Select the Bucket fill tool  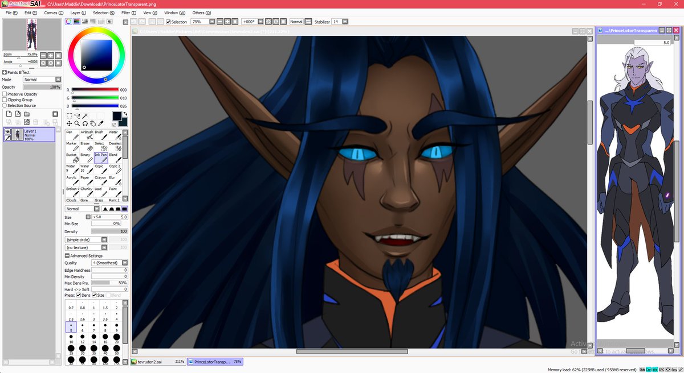(72, 158)
